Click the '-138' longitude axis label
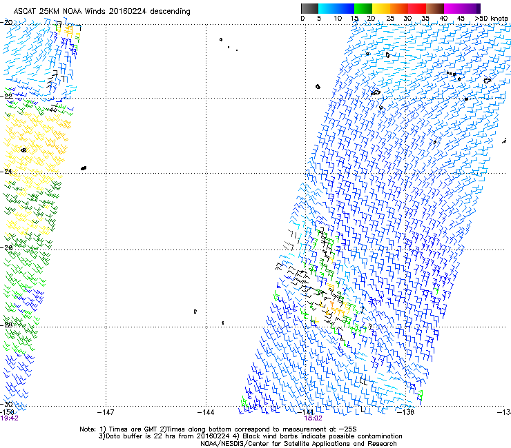This screenshot has height=448, width=511. pos(405,413)
